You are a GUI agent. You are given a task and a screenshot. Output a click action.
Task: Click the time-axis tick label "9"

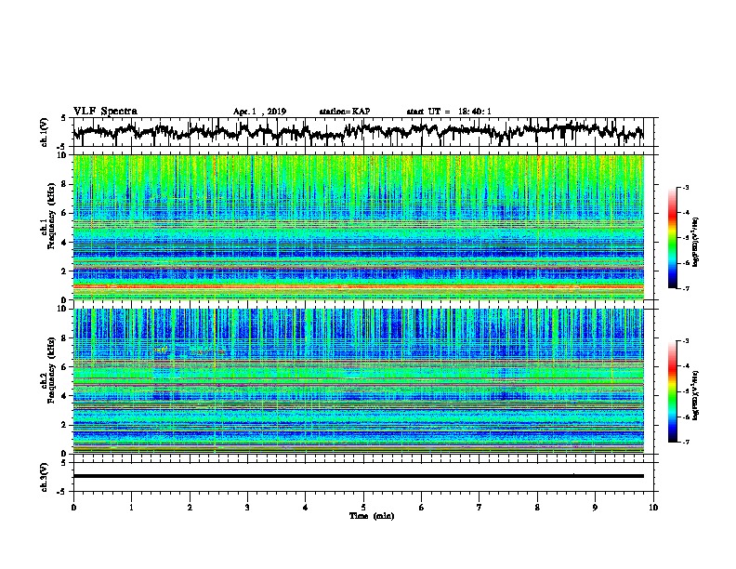tap(595, 508)
